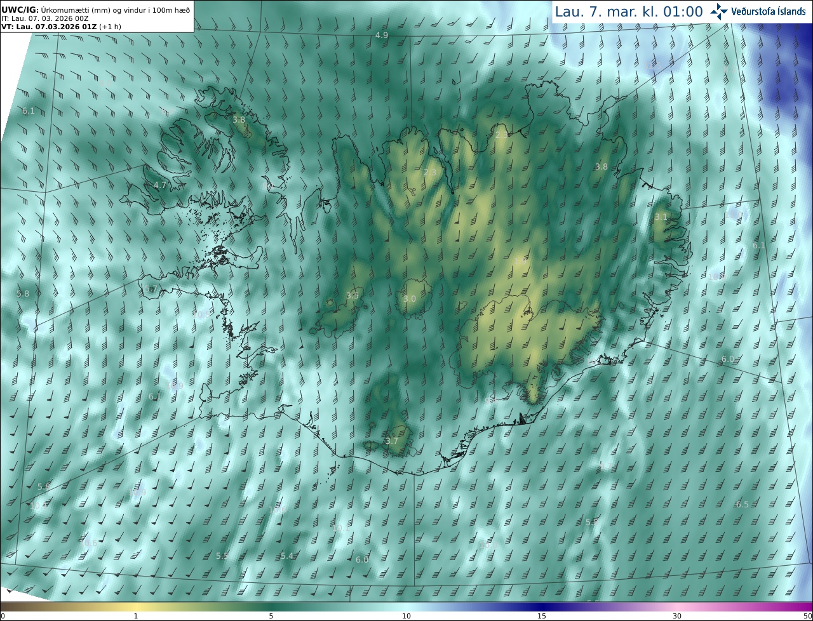The image size is (813, 621).
Task: Click the 6.5 value label on the map
Action: 742,505
